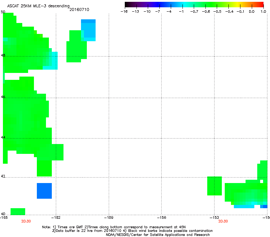Click the green data square at 42N, -153
The image size is (270, 237).
tap(215, 186)
